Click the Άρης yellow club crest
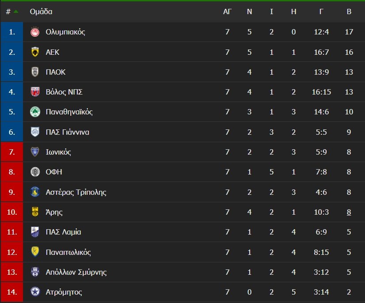Image resolution: width=365 pixels, height=303 pixels. pyautogui.click(x=35, y=212)
